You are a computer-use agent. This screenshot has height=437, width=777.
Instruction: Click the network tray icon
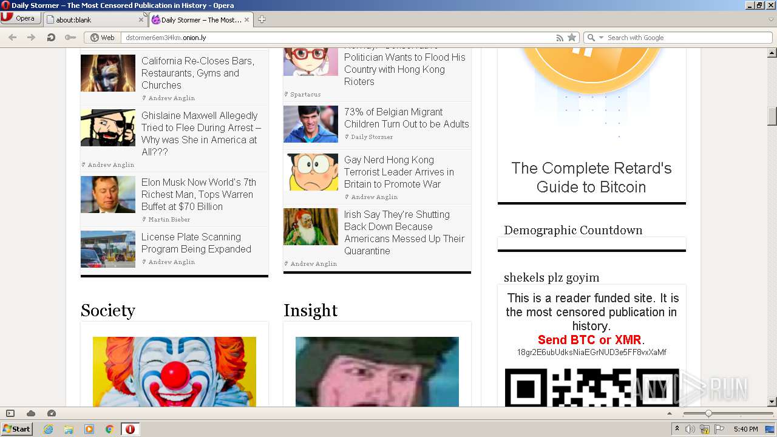705,429
